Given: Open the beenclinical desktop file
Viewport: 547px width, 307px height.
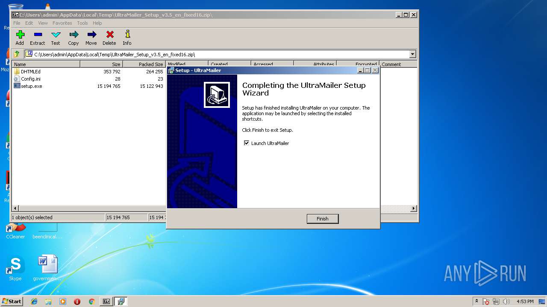Looking at the screenshot, I should coord(47,231).
